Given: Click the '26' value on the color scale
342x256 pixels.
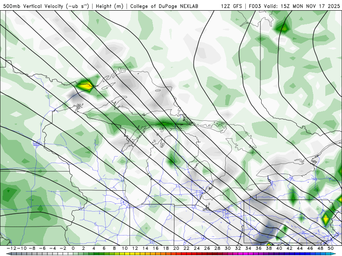Looking at the screenshot, I should (x=207, y=248).
